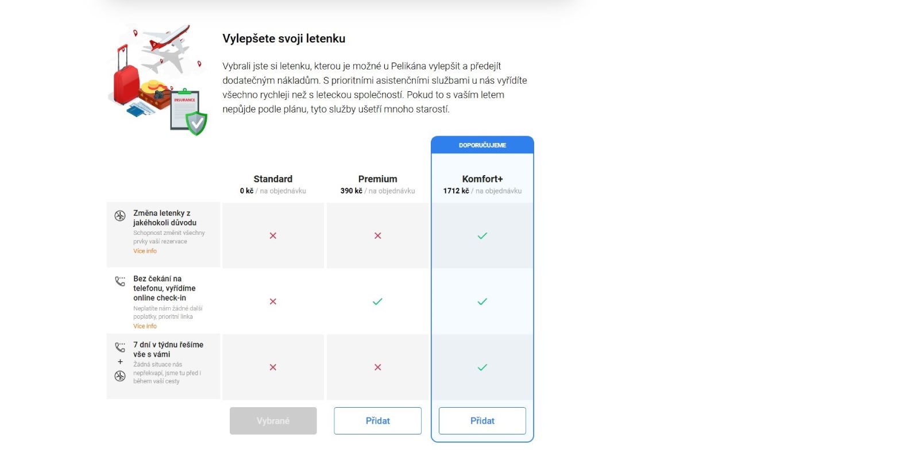Select the Premium column header
This screenshot has height=468, width=919.
377,179
